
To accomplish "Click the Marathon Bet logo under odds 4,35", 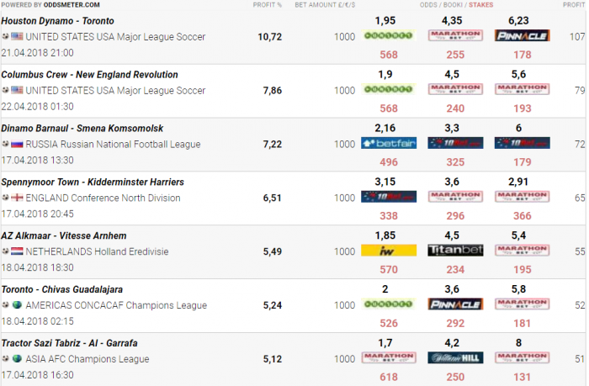I will 455,35.
